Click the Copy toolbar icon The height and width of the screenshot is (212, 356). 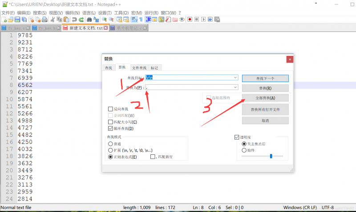tap(60, 20)
